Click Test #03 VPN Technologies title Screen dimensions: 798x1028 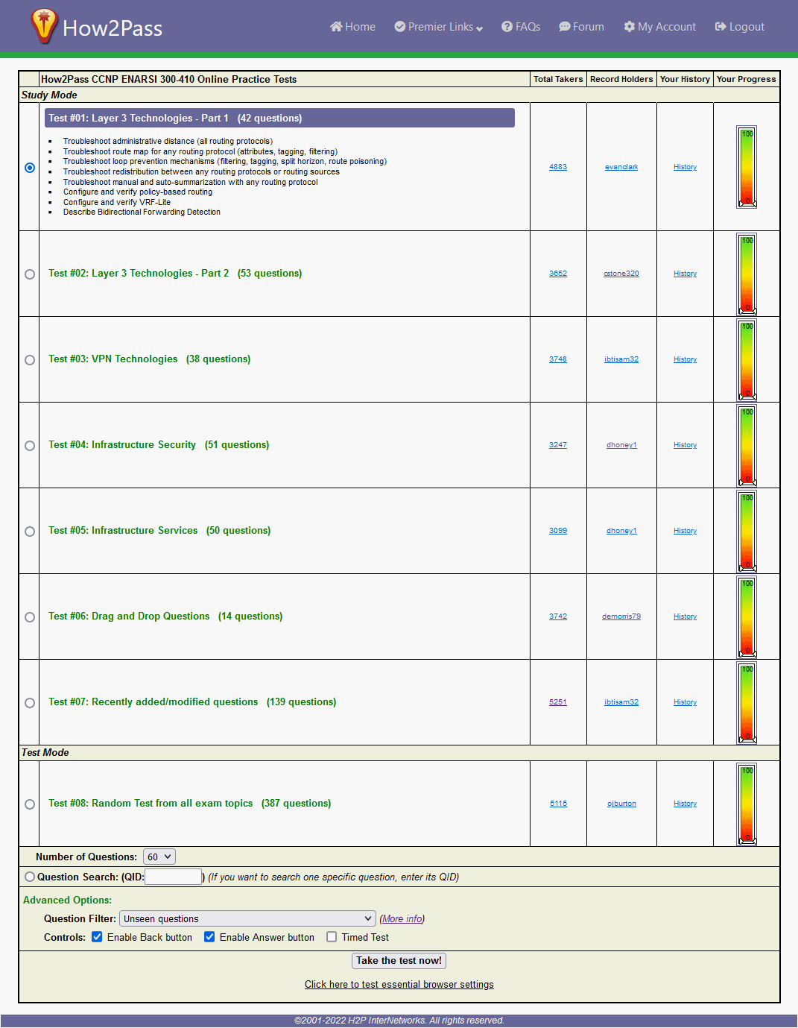point(150,359)
